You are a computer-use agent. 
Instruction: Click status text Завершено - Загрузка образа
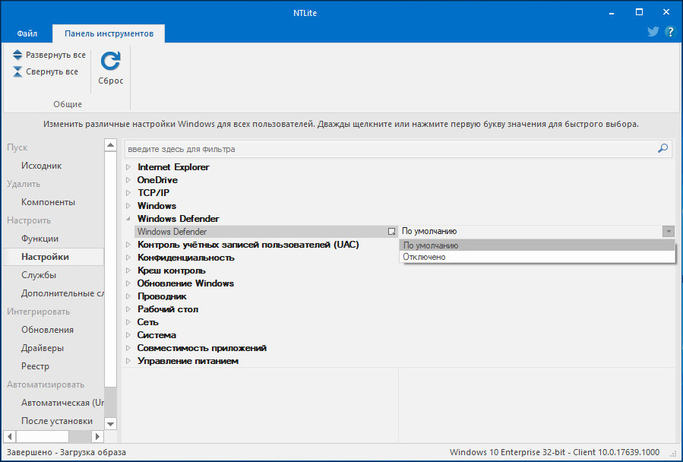click(66, 452)
